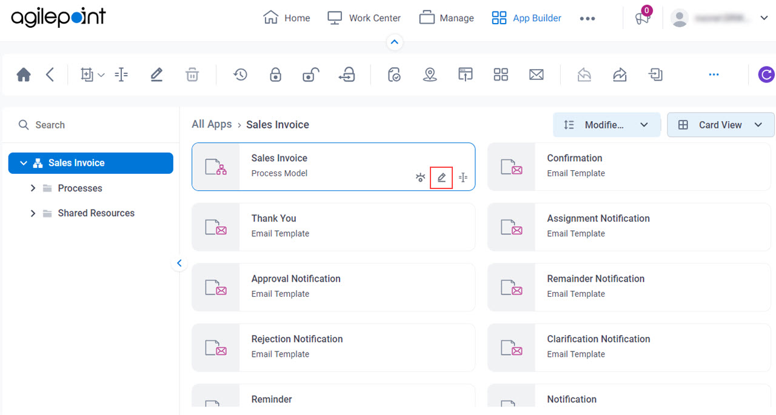Click the notifications megaphone icon

[x=642, y=18]
